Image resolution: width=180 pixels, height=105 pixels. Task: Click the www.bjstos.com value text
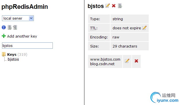click(x=105, y=59)
